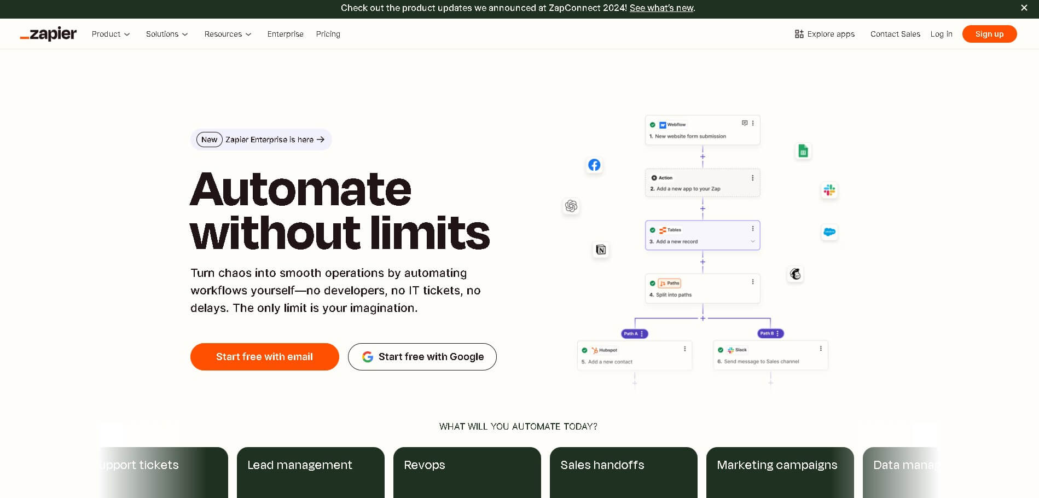Open the Tables step's three-dot menu
The height and width of the screenshot is (498, 1039).
click(753, 229)
